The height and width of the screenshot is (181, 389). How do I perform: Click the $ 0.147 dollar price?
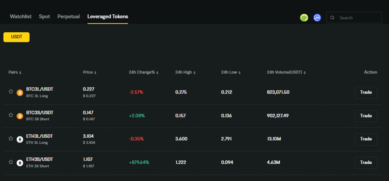89,119
